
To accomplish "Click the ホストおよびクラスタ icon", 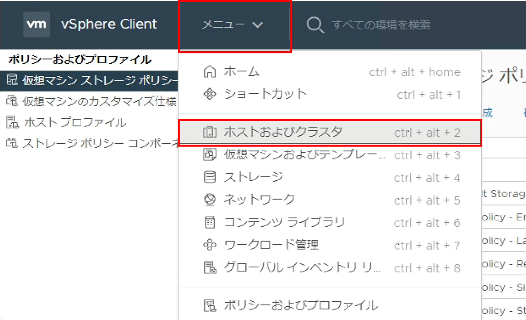I will click(209, 132).
